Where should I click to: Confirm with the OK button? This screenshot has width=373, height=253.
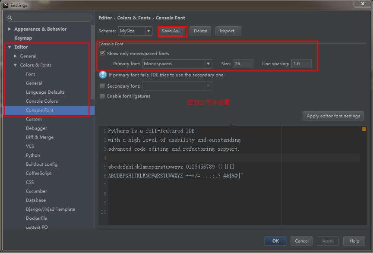pyautogui.click(x=275, y=241)
